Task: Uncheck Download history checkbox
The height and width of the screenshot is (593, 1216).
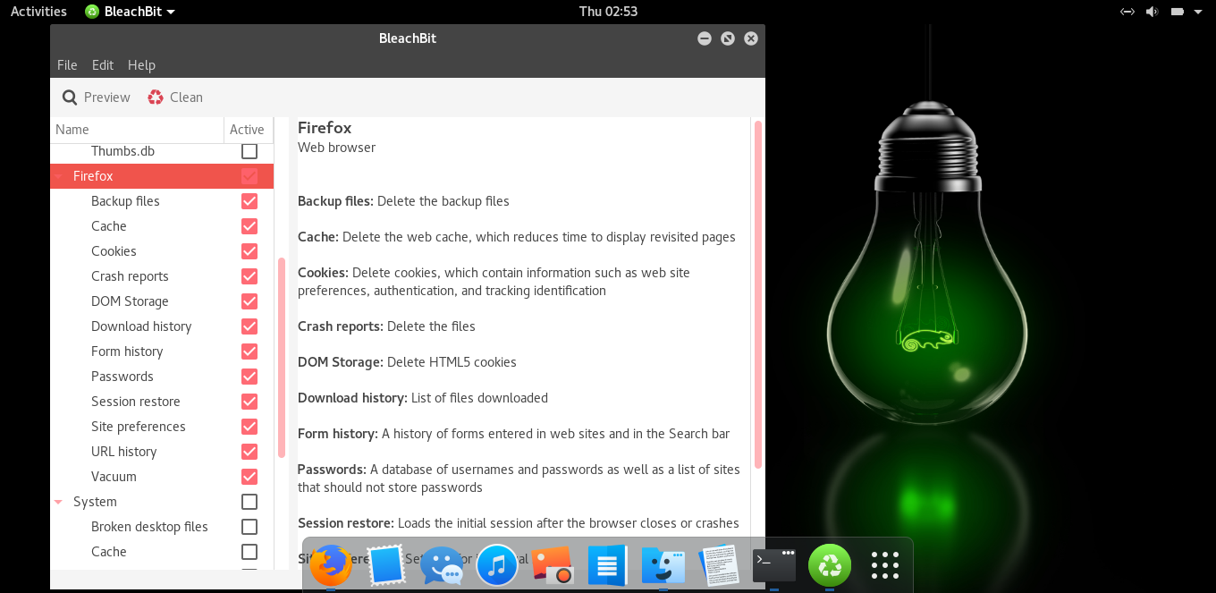Action: (249, 326)
